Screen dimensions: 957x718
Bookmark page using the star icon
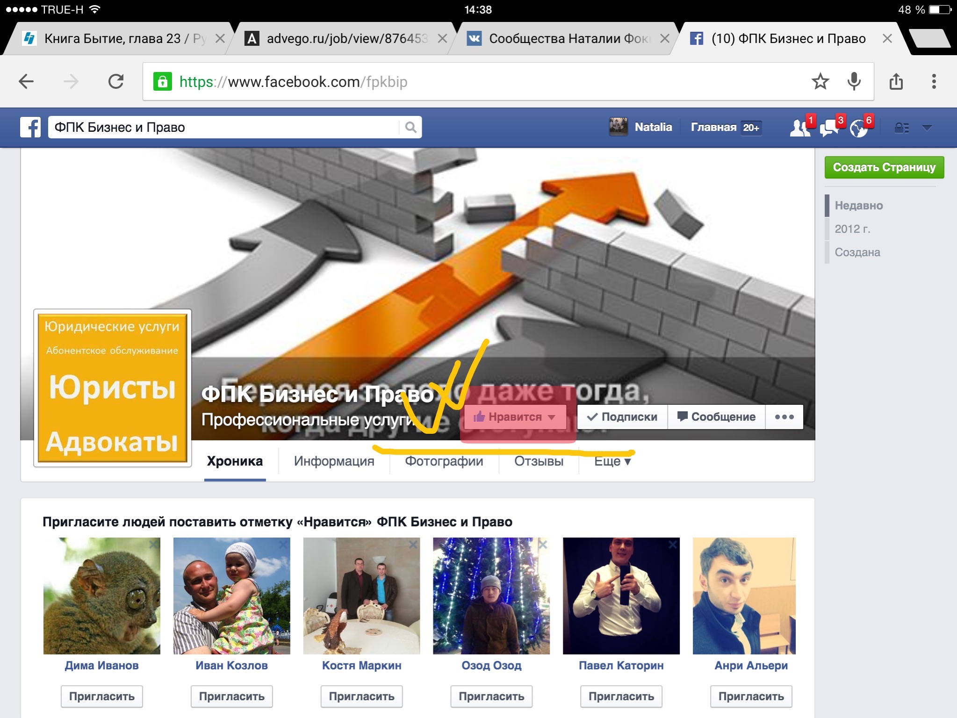click(820, 81)
